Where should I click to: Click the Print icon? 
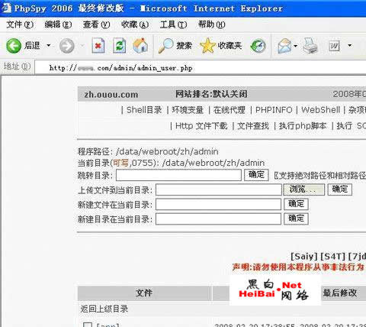pos(310,46)
